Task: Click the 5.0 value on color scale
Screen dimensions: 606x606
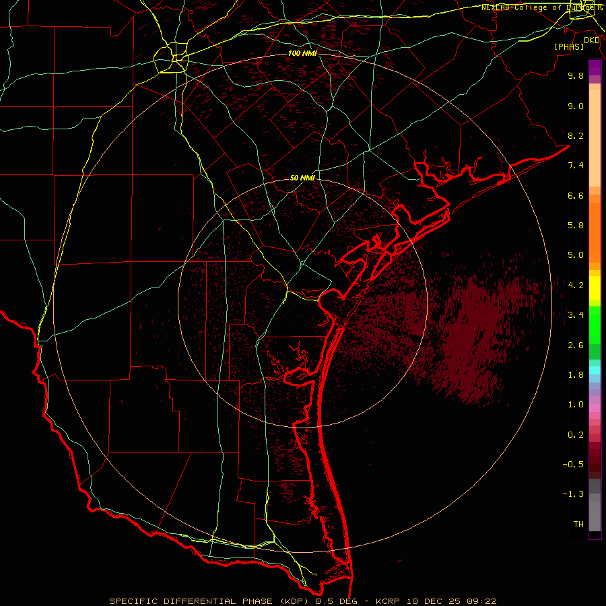Action: pyautogui.click(x=576, y=255)
